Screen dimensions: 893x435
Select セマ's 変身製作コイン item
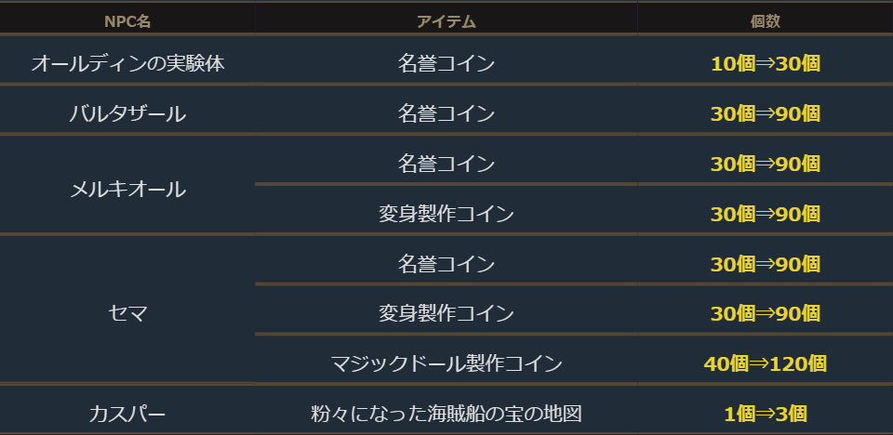pos(446,314)
